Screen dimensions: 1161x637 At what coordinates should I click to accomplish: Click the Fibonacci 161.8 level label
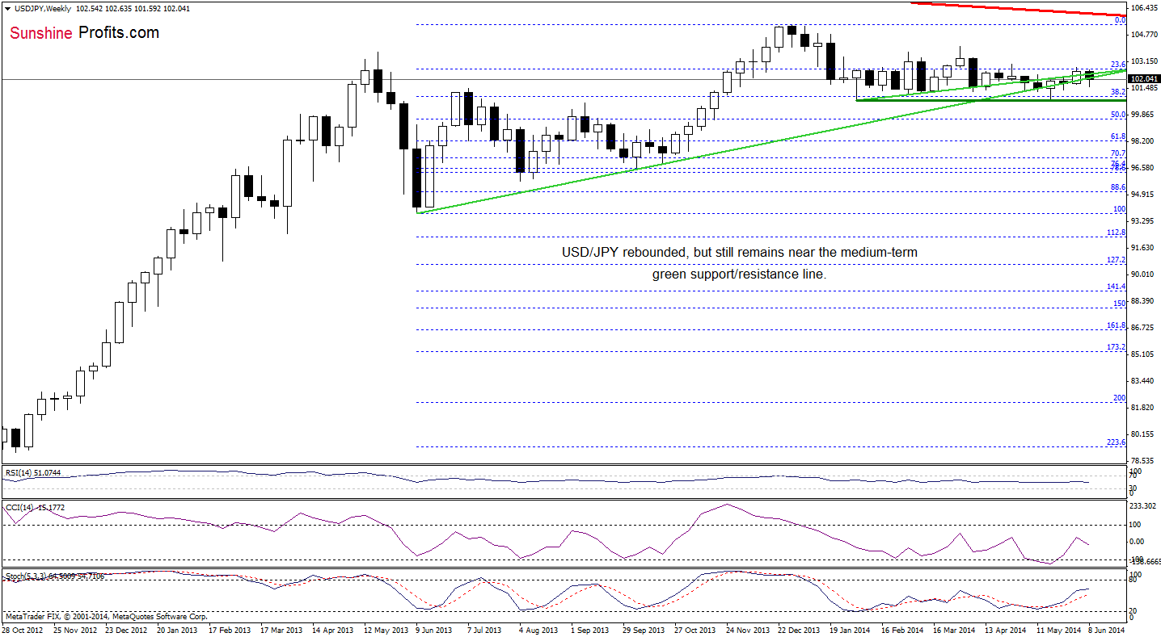1117,325
